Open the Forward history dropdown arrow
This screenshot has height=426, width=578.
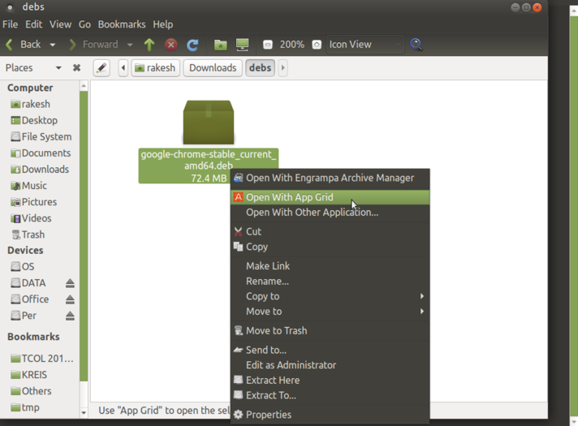(130, 45)
